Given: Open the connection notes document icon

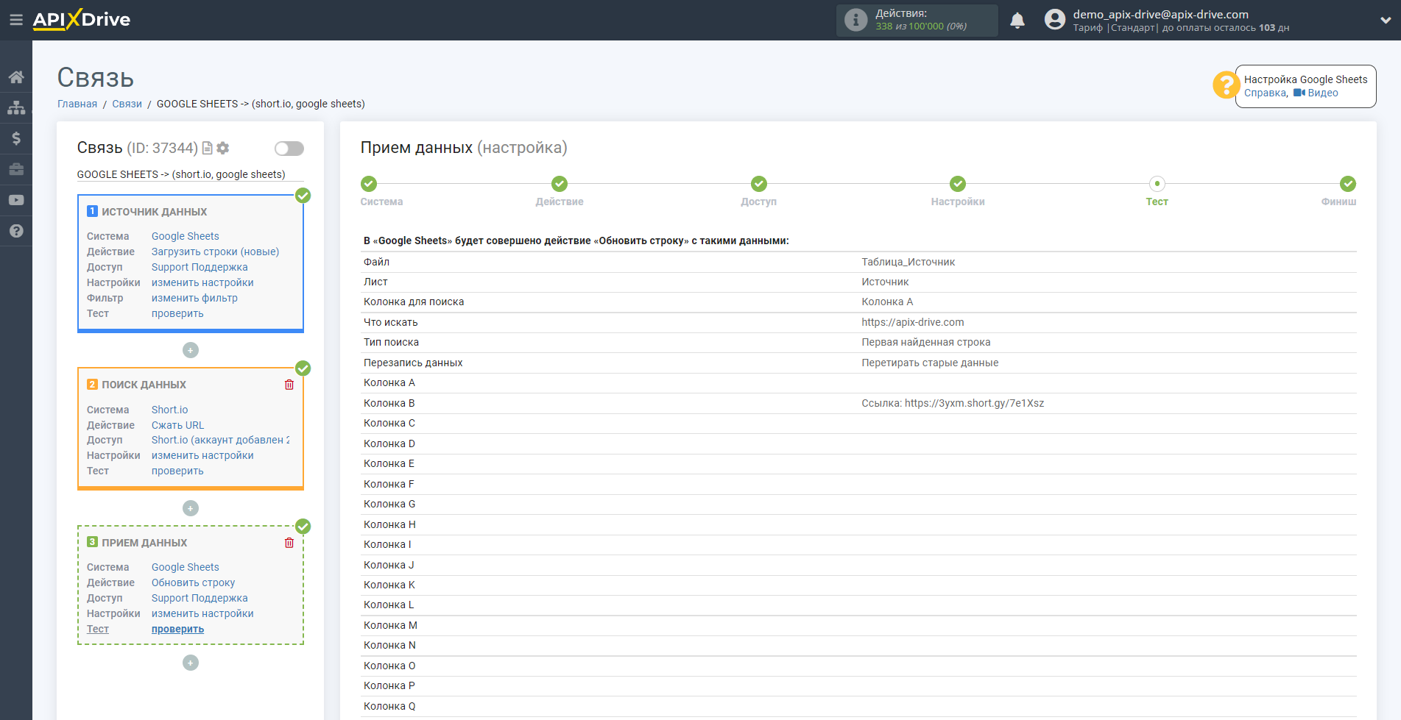Looking at the screenshot, I should (x=208, y=148).
